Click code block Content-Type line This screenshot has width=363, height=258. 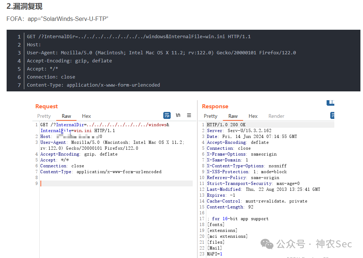click(93, 85)
